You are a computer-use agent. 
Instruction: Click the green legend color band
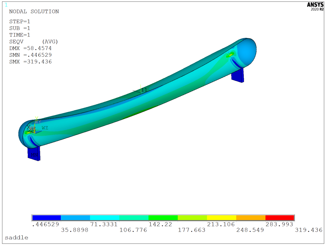[163, 218]
